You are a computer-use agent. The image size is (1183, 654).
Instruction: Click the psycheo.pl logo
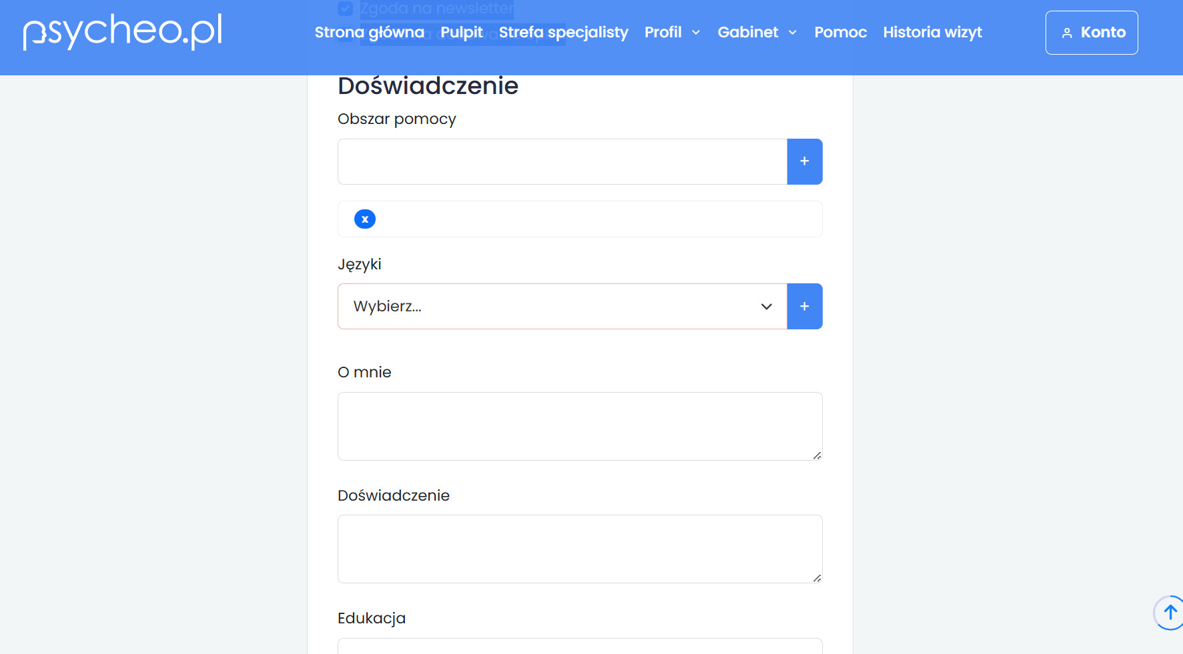(123, 31)
